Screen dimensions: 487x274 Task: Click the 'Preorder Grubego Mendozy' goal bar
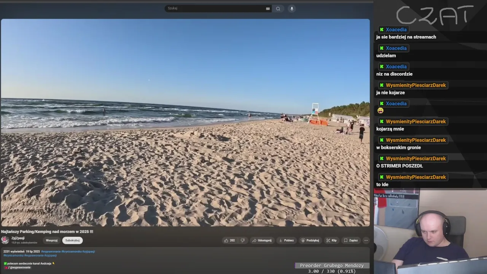coord(332,266)
